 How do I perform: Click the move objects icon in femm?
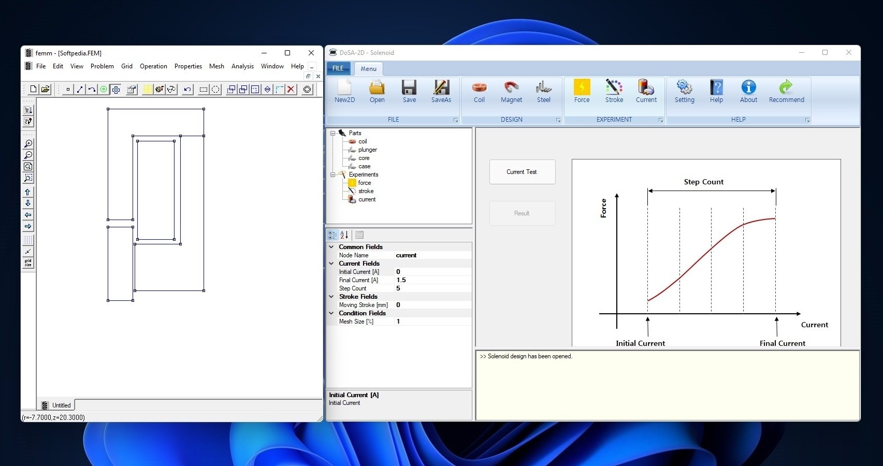pyautogui.click(x=231, y=89)
